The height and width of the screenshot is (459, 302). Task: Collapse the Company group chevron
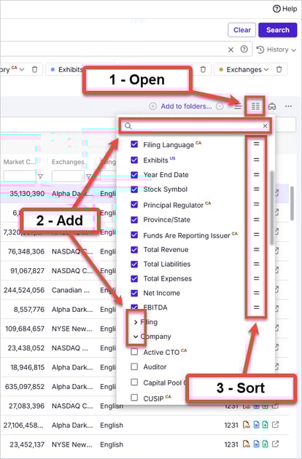pyautogui.click(x=136, y=337)
